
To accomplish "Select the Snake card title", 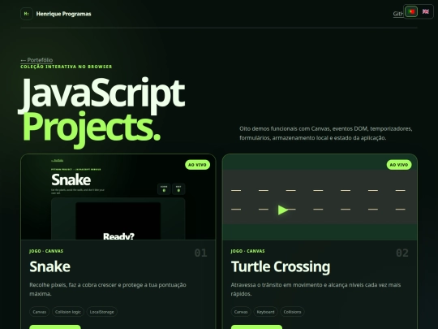I will coord(50,266).
